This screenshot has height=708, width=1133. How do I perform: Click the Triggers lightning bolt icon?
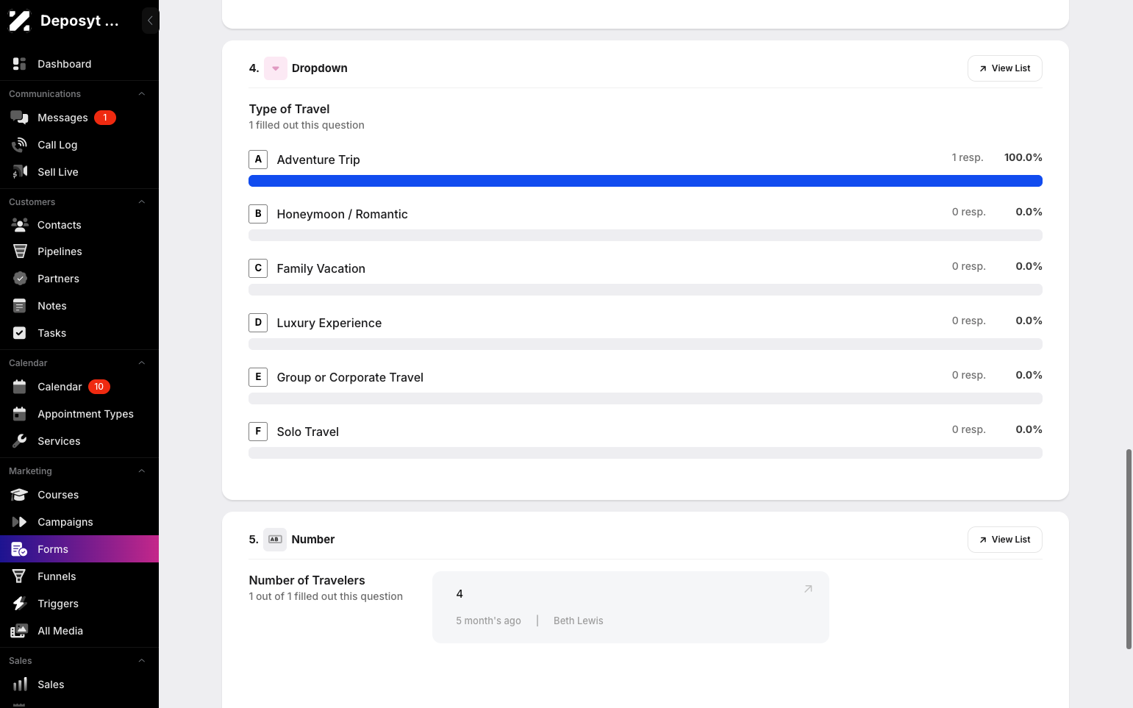(x=20, y=604)
